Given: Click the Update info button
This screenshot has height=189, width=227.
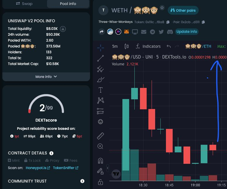Looking at the screenshot, I should [x=187, y=32].
